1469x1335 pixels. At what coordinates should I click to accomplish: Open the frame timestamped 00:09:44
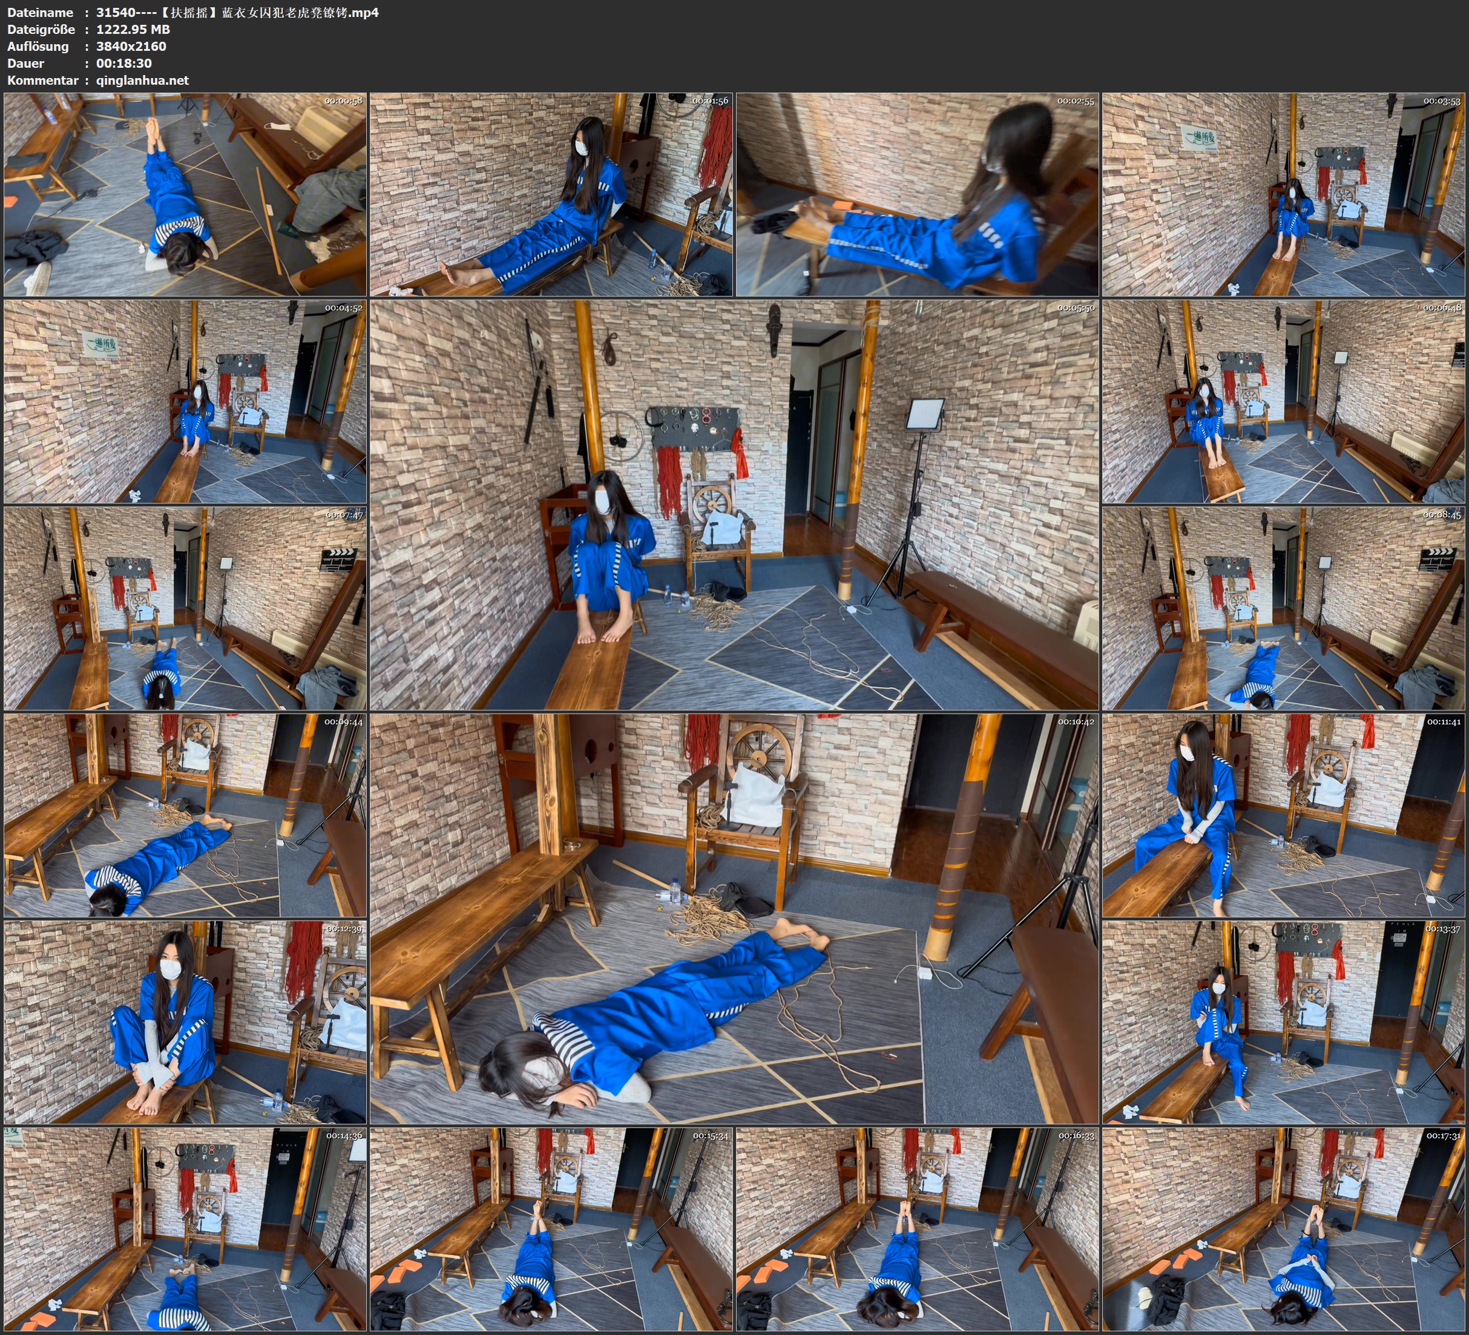click(185, 815)
